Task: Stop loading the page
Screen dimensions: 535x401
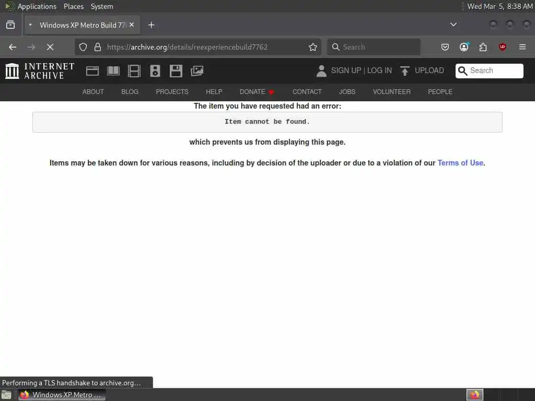Action: click(x=50, y=47)
